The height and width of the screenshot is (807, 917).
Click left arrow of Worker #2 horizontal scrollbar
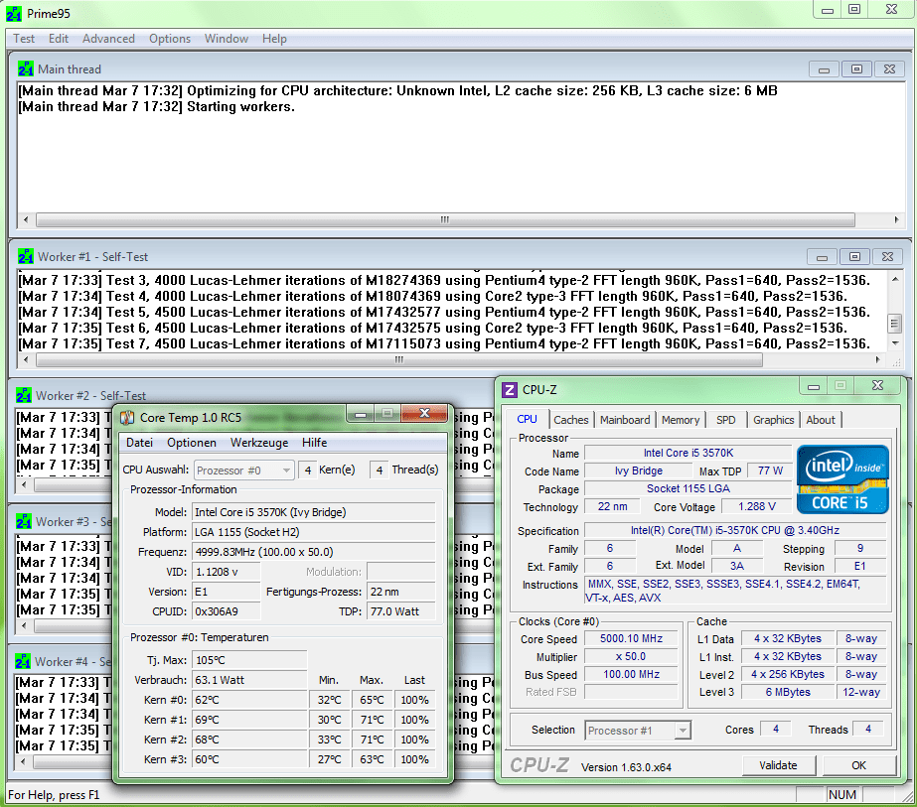pyautogui.click(x=24, y=484)
